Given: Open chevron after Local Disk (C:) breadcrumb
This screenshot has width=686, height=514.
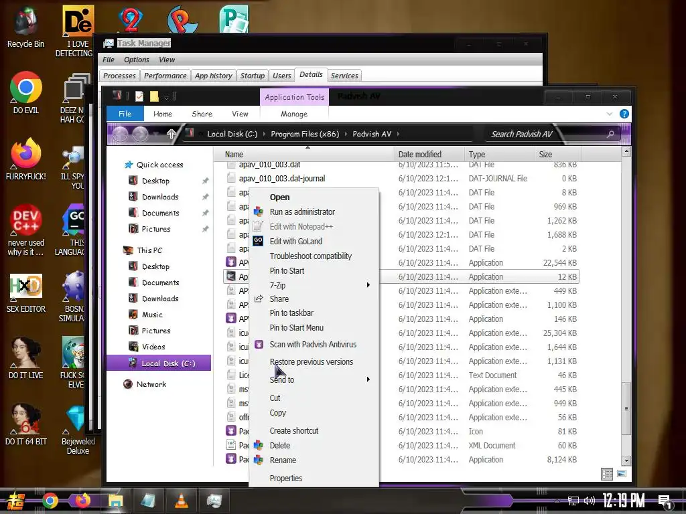Looking at the screenshot, I should point(264,134).
